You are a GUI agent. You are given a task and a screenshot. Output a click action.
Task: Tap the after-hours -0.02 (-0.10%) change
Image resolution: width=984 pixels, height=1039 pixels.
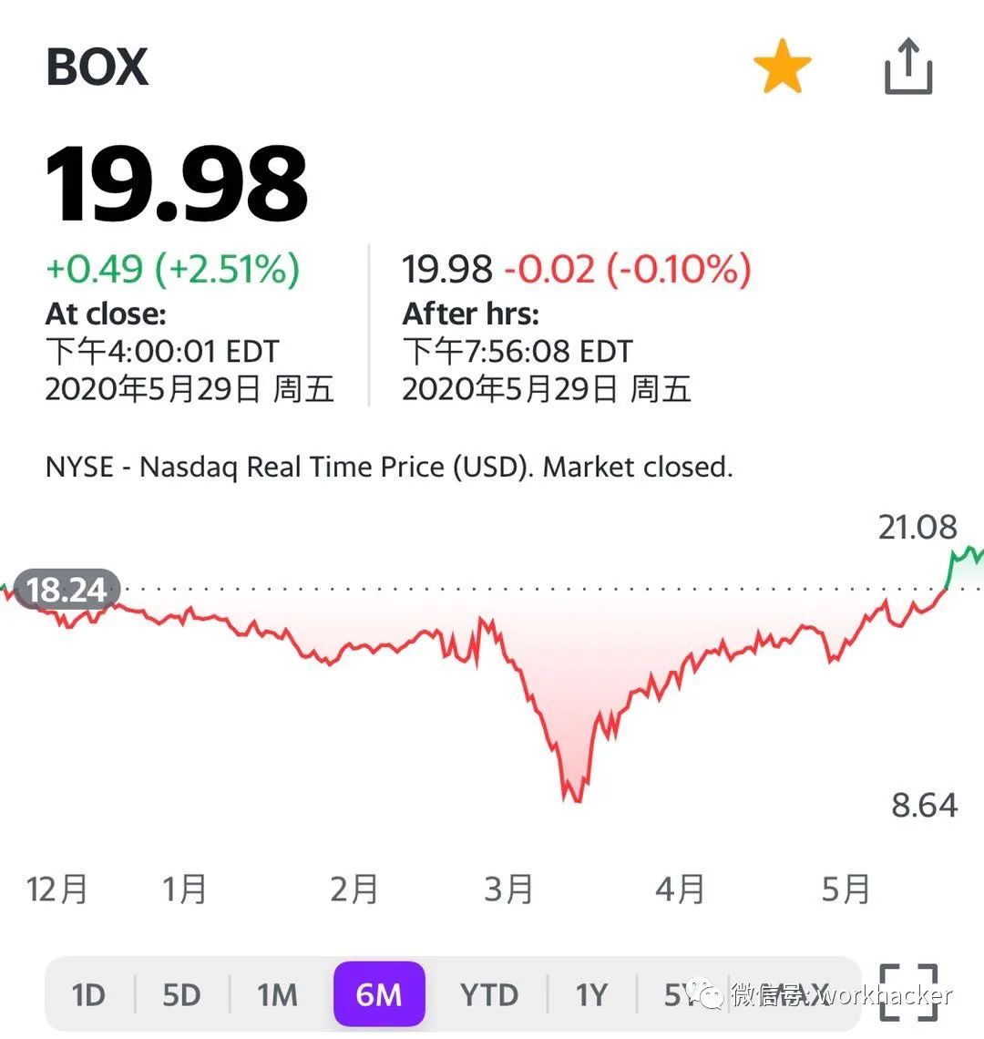[628, 269]
